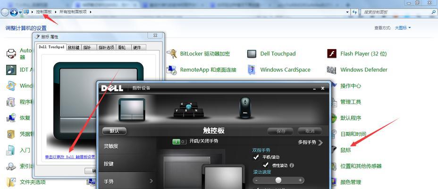The image size is (438, 189).
Task: Expand the breadcrumb arrow after 所有控制面板项
Action: [91, 12]
